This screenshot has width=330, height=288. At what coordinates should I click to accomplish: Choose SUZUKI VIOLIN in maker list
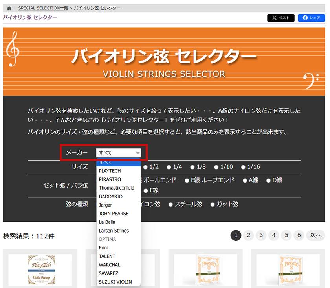(x=119, y=282)
